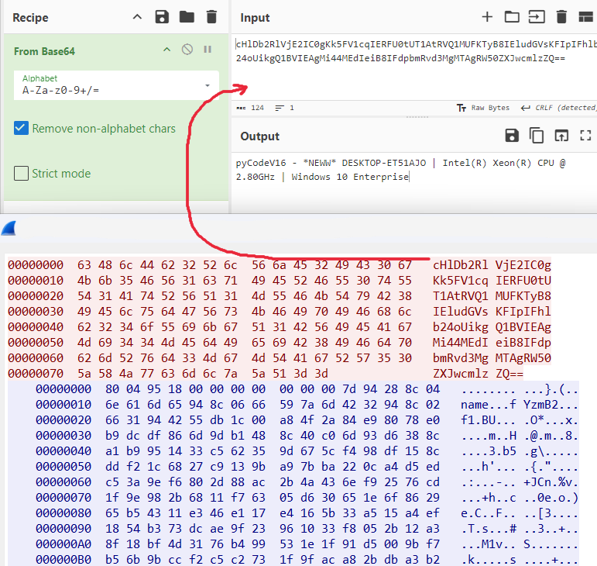Click blue ASCII text name...f

pyautogui.click(x=488, y=405)
